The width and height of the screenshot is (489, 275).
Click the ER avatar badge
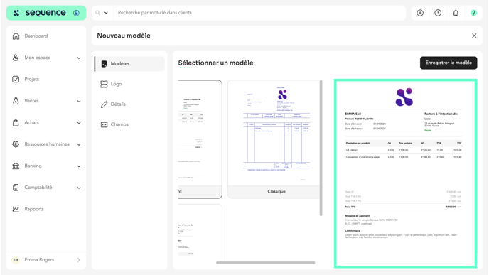point(16,260)
